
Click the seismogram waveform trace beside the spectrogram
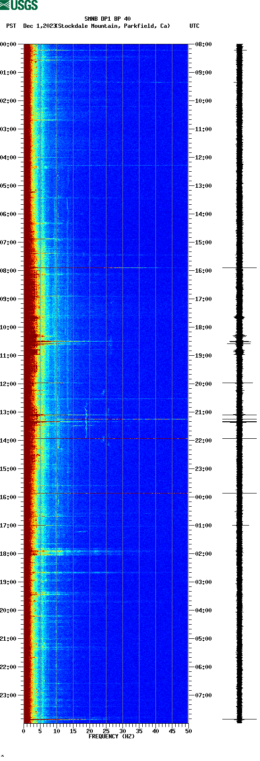pyautogui.click(x=239, y=383)
